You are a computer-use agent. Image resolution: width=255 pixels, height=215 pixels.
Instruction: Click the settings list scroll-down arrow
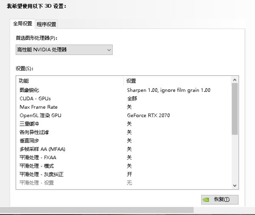coord(235,186)
